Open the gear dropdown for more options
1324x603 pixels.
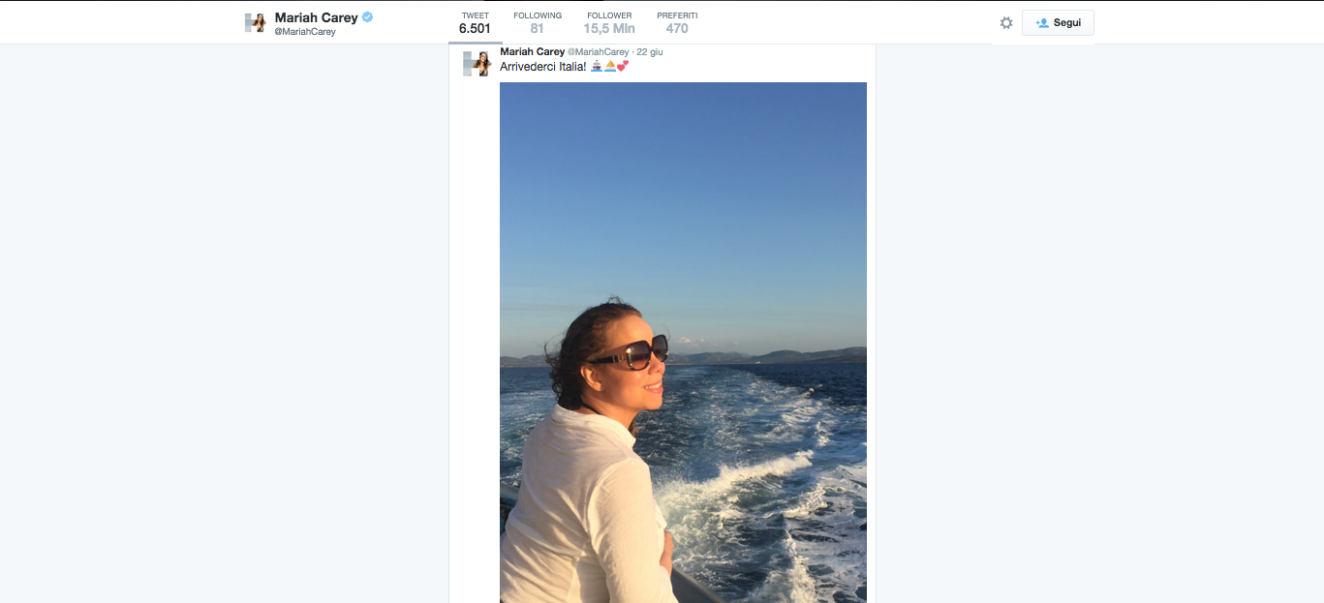[1005, 22]
